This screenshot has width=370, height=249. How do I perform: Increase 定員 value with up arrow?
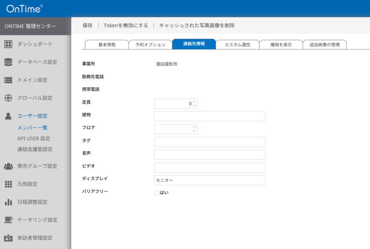click(x=194, y=102)
